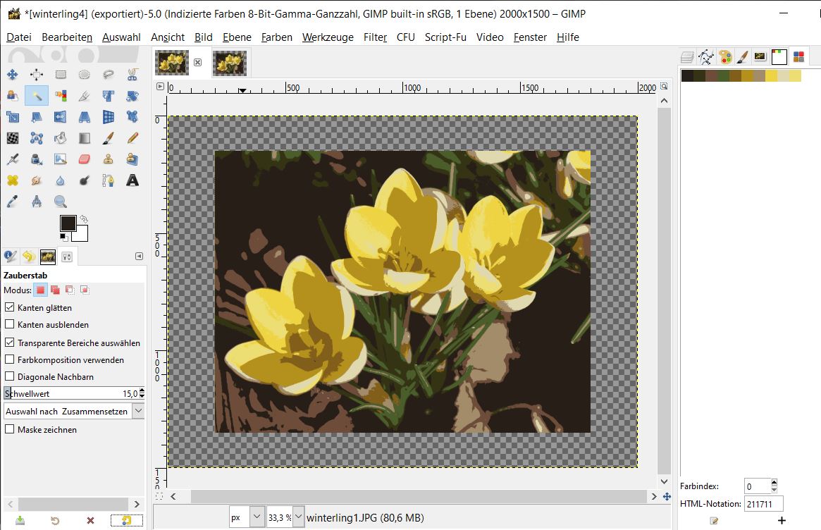Screen dimensions: 821x530
Task: Reset colors to default black and white
Action: [x=64, y=238]
